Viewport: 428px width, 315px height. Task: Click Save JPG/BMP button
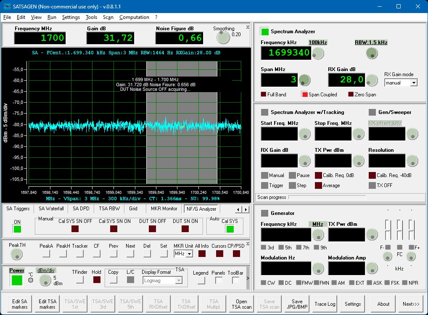tap(297, 304)
